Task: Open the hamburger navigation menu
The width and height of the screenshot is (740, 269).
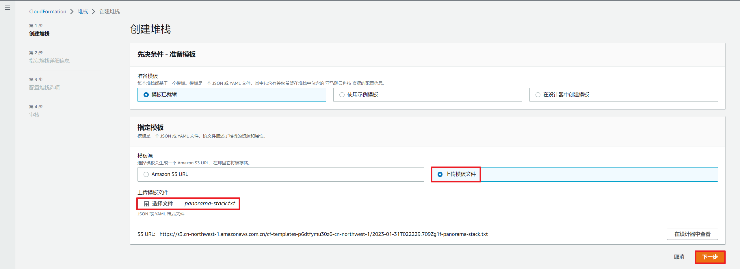Action: [8, 8]
